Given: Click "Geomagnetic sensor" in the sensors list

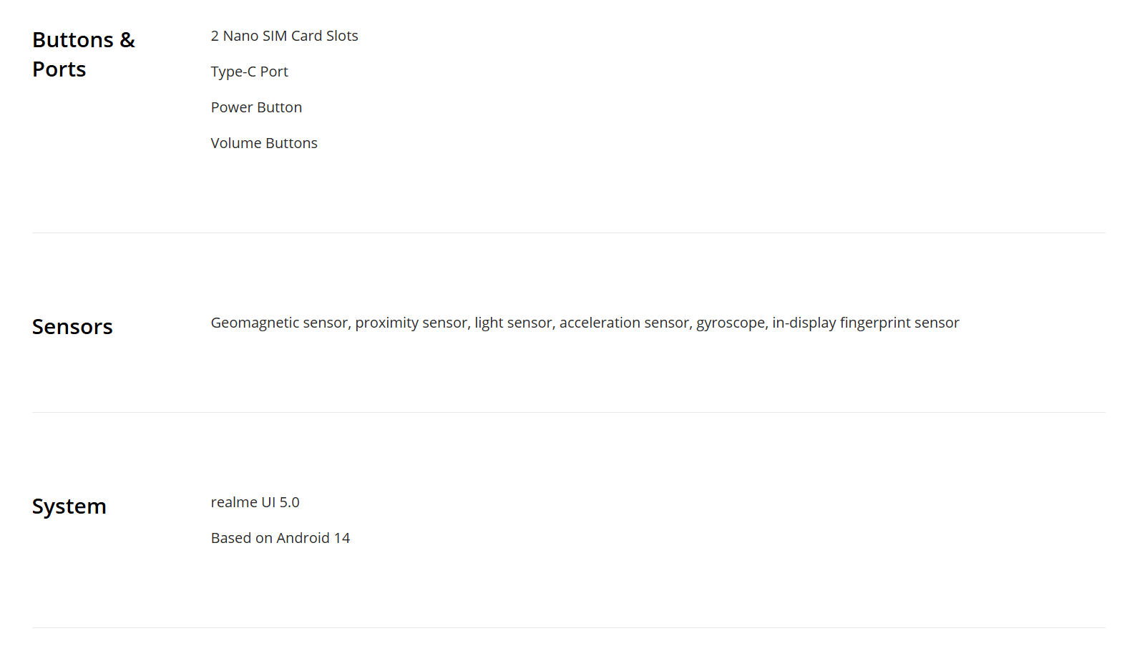Looking at the screenshot, I should point(279,323).
